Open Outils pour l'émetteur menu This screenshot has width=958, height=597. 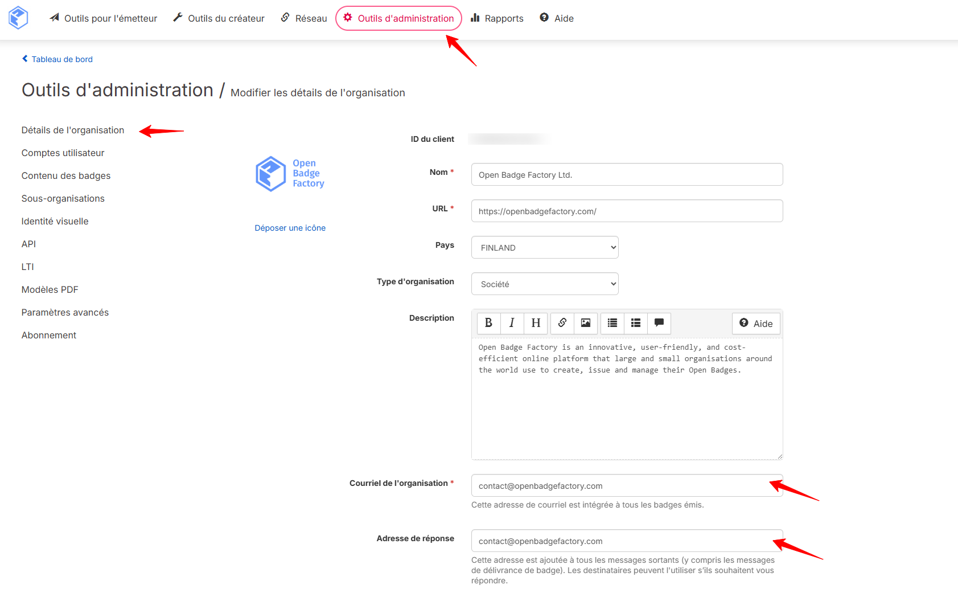pyautogui.click(x=103, y=18)
